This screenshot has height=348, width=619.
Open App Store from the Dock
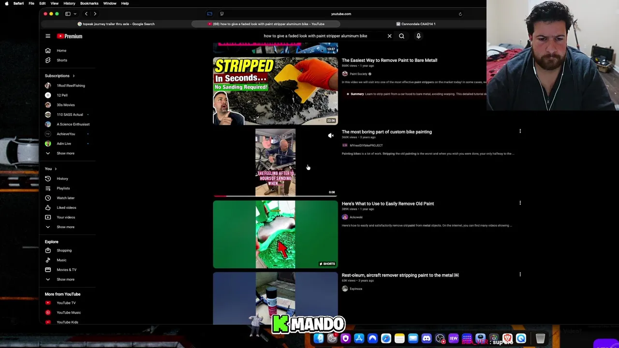pos(359,339)
